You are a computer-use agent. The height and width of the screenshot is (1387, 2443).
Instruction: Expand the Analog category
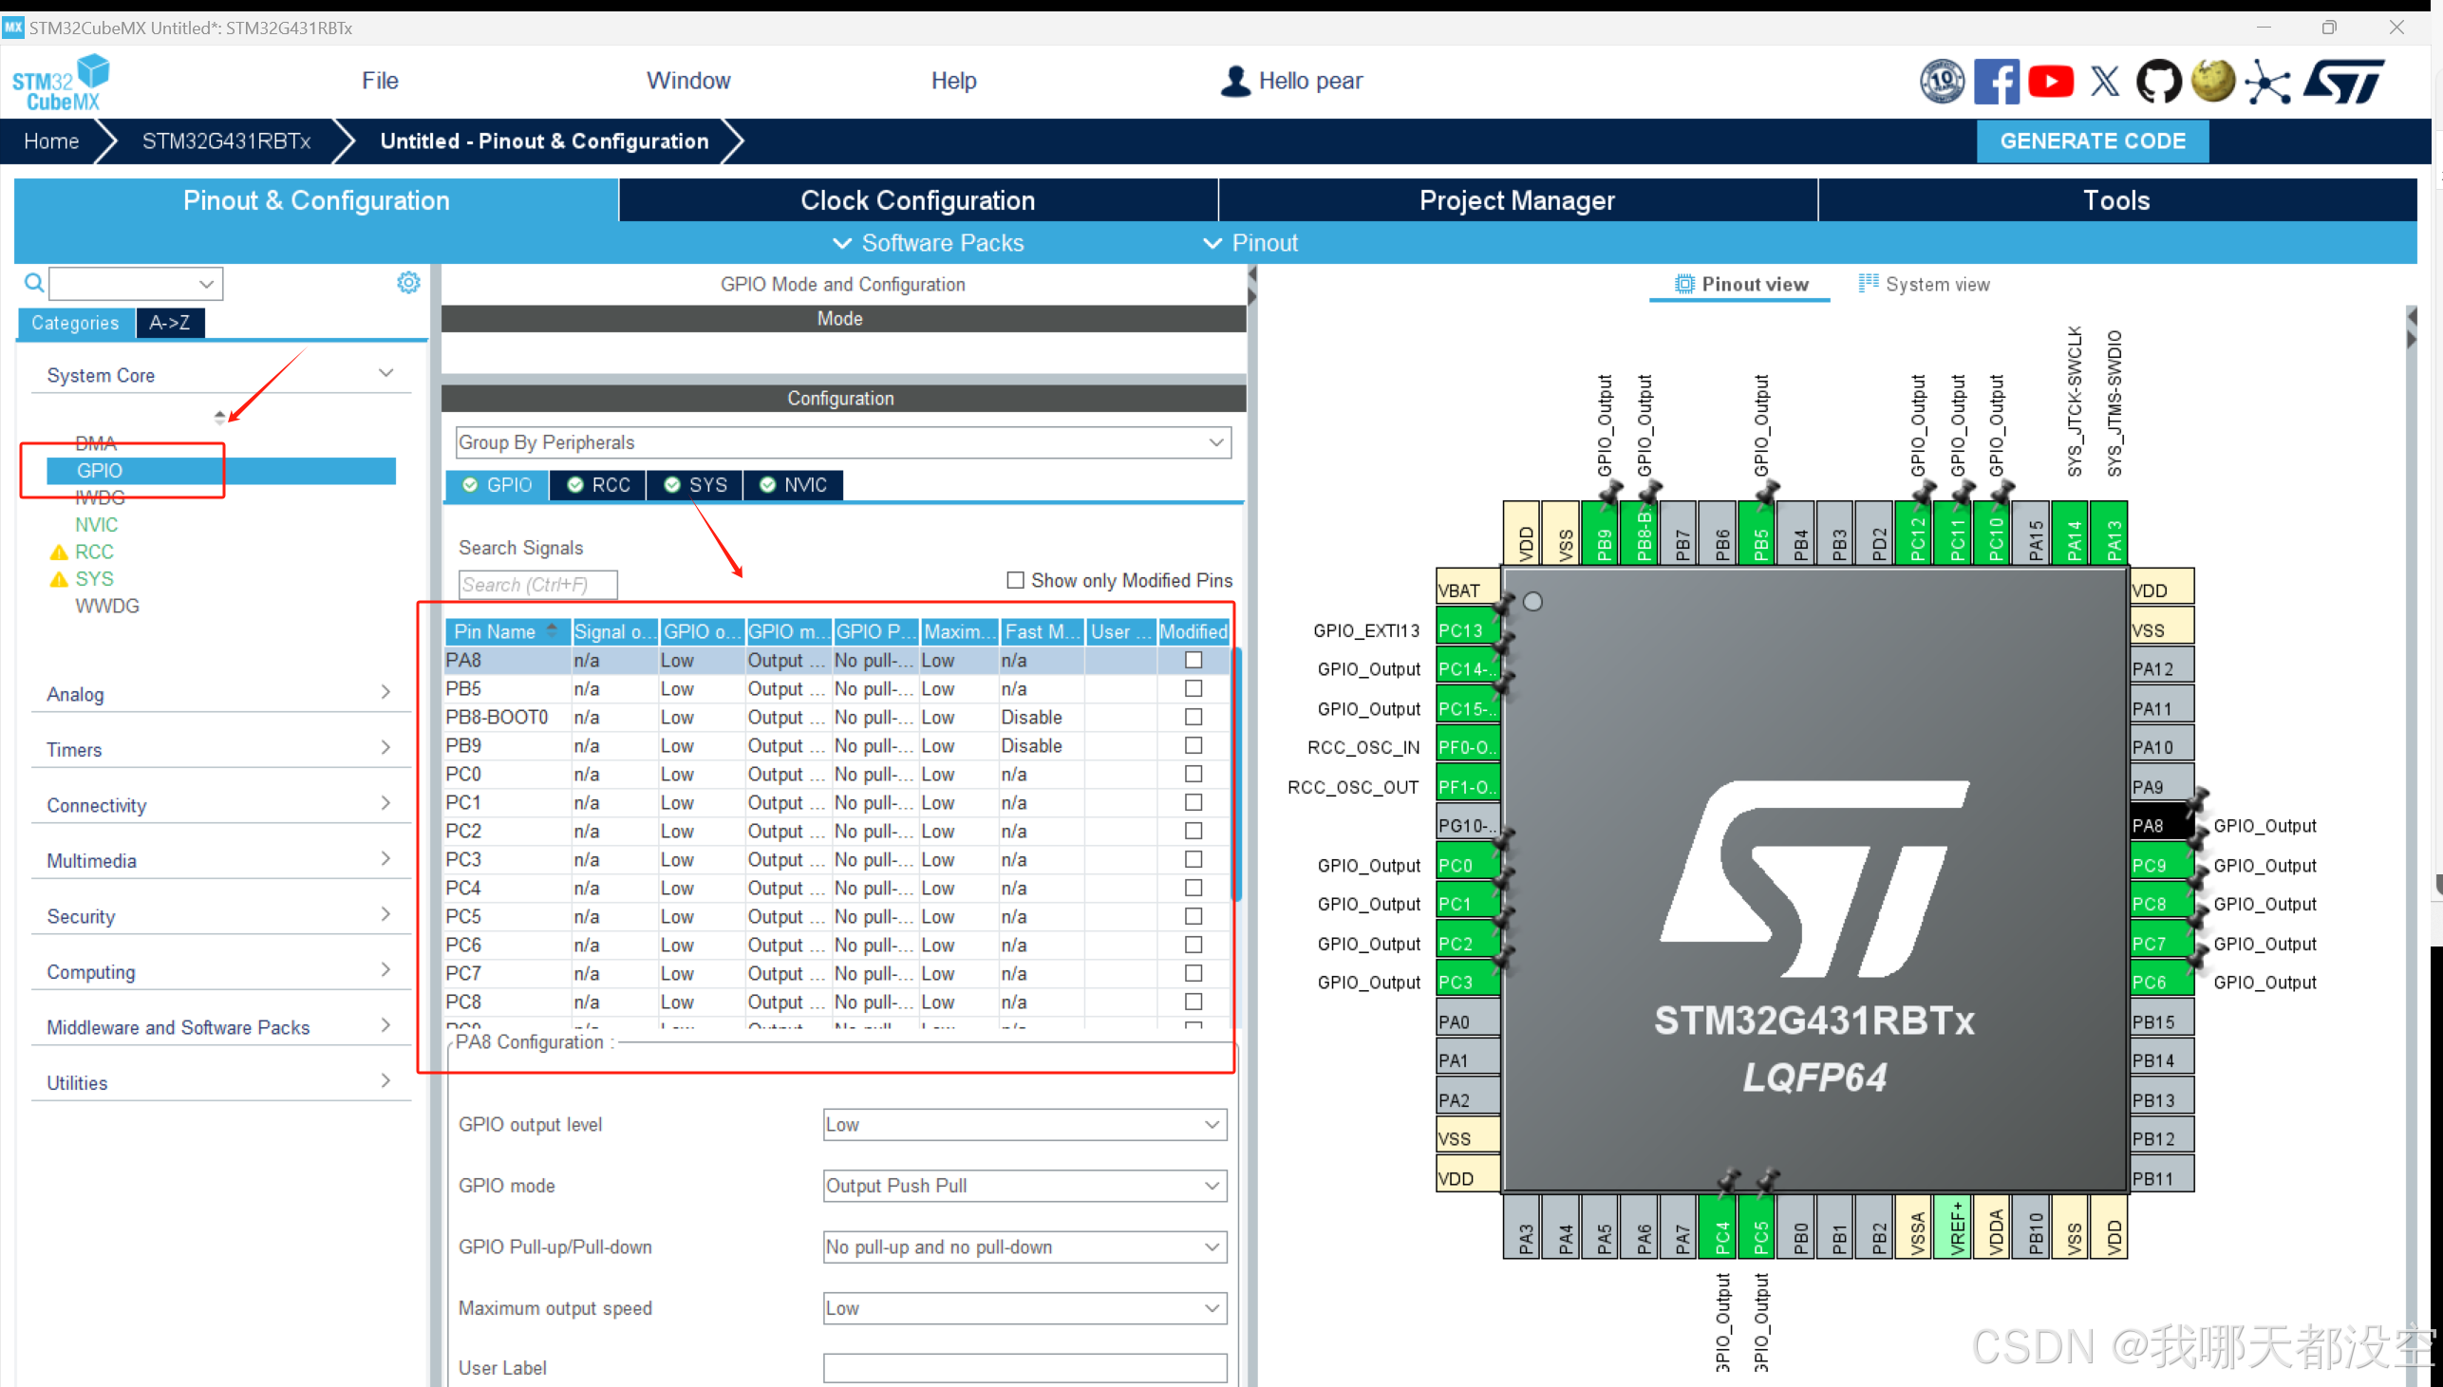[x=221, y=693]
